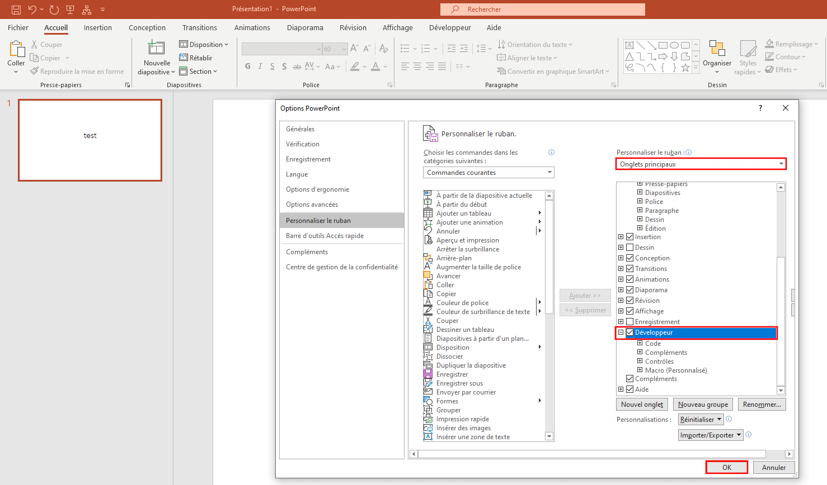The image size is (827, 485).
Task: Click the Nouveau groupe button
Action: coord(703,404)
